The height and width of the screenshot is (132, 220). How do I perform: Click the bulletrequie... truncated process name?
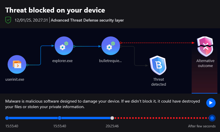click(110, 61)
